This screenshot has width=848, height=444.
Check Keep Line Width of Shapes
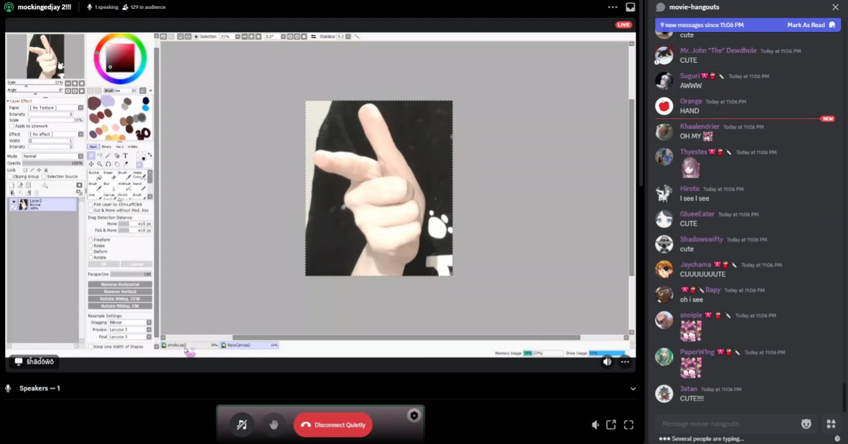click(x=91, y=346)
